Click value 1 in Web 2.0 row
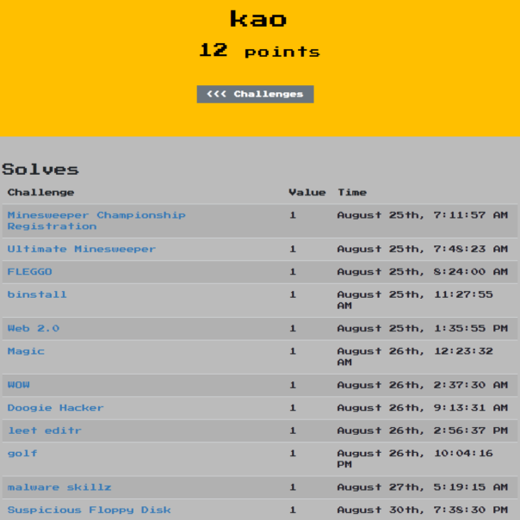 293,328
